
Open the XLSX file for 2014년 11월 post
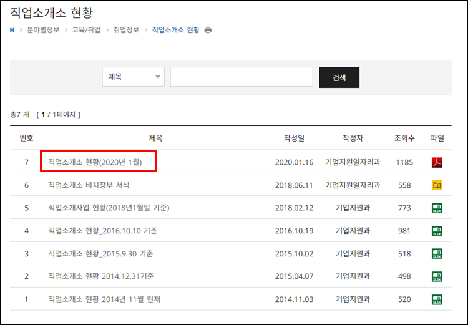(x=437, y=299)
